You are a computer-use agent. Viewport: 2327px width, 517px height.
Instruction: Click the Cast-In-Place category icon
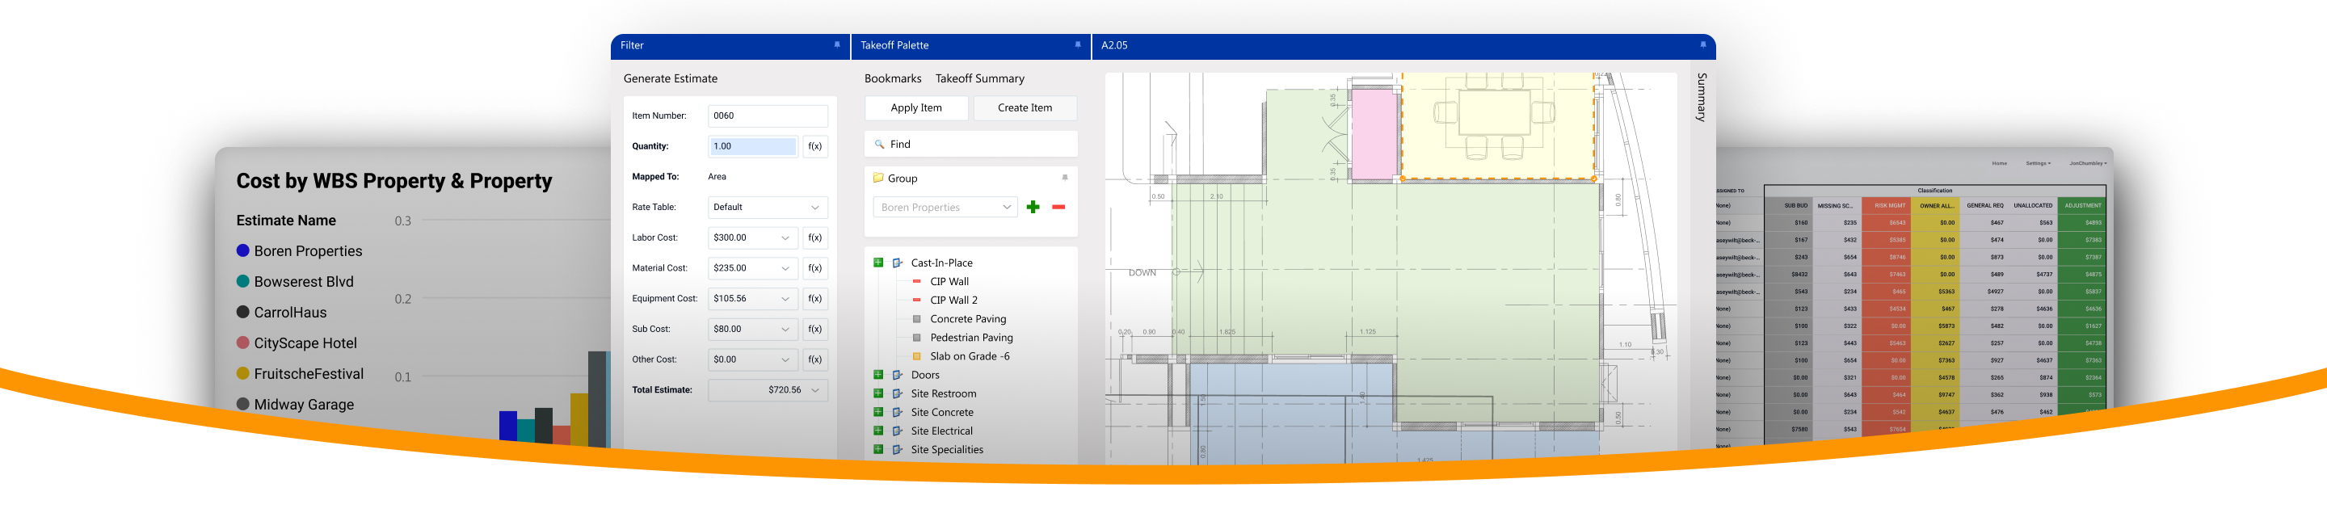[898, 263]
